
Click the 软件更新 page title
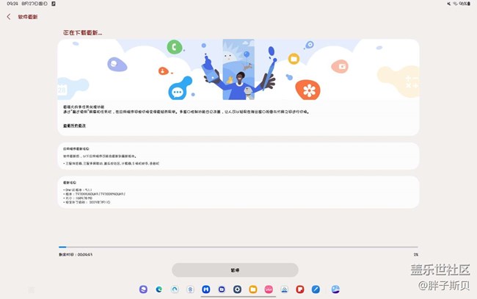pos(28,16)
